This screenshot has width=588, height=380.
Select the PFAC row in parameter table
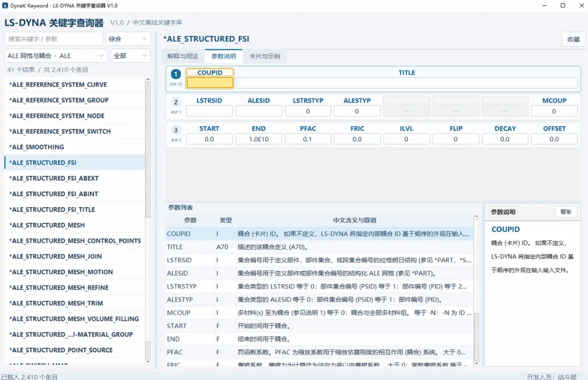pyautogui.click(x=320, y=352)
